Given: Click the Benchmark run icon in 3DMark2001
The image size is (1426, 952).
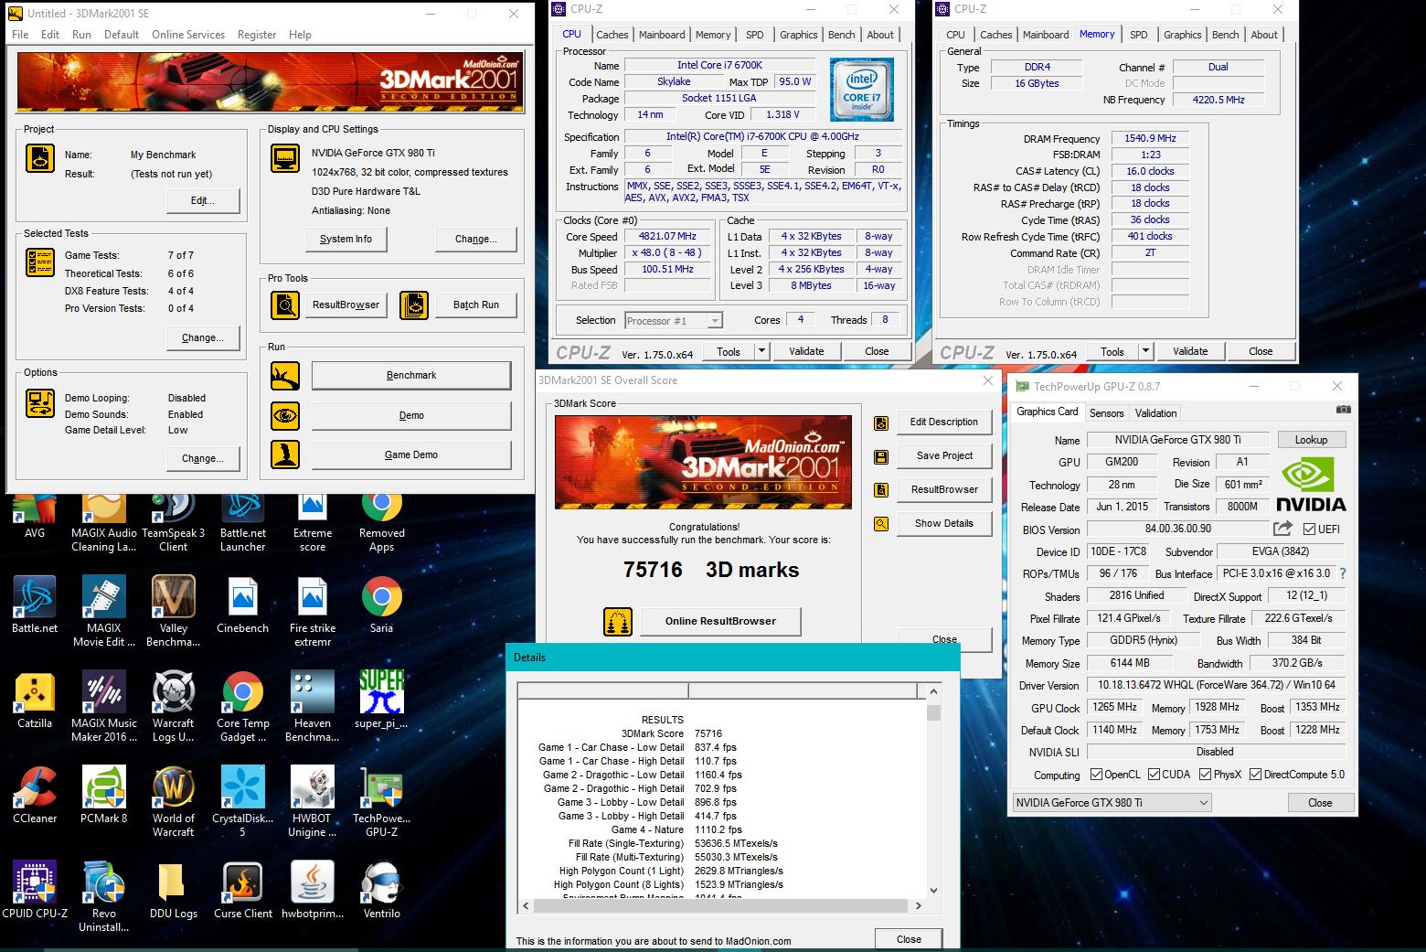Looking at the screenshot, I should pyautogui.click(x=285, y=376).
